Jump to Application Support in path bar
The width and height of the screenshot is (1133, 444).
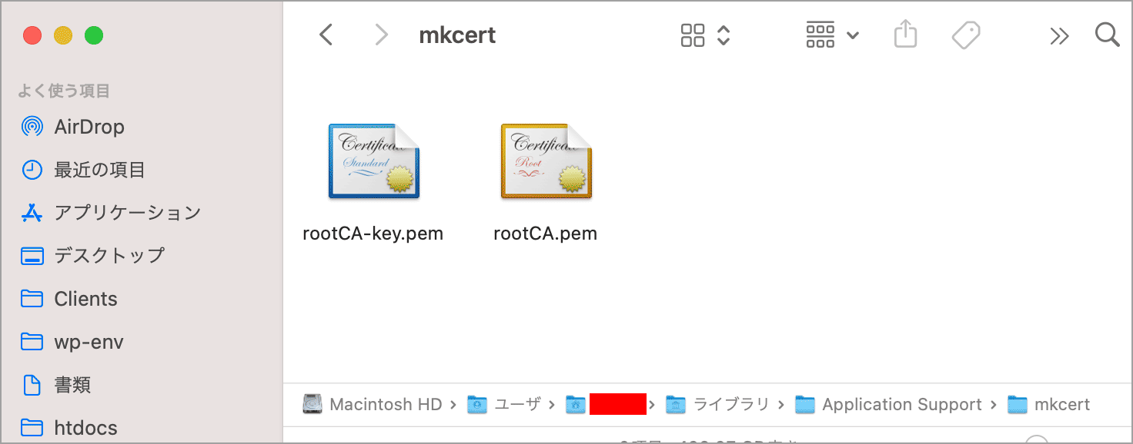coord(889,404)
